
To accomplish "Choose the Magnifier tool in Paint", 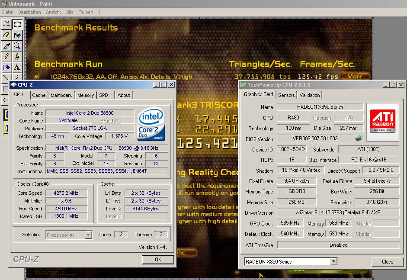I will click(17, 46).
